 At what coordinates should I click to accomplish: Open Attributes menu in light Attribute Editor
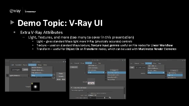click(x=32, y=65)
